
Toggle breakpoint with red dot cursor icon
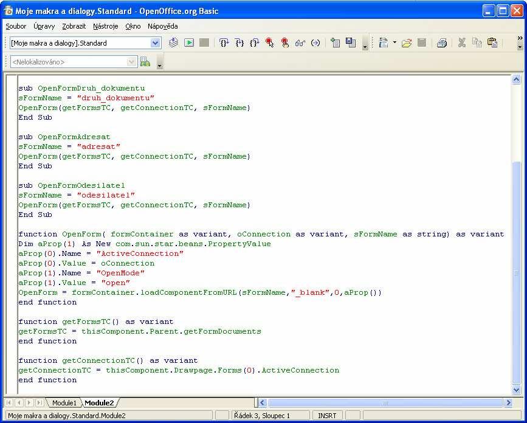(x=269, y=43)
